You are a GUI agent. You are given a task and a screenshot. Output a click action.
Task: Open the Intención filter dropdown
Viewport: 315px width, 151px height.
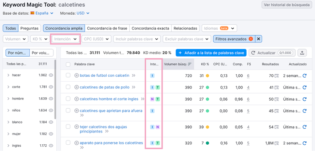[66, 39]
